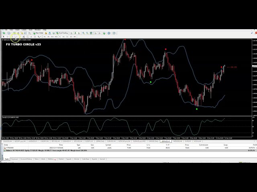Switch chart to the M15 timeframe
This screenshot has height=192, width=257.
(x=52, y=37)
